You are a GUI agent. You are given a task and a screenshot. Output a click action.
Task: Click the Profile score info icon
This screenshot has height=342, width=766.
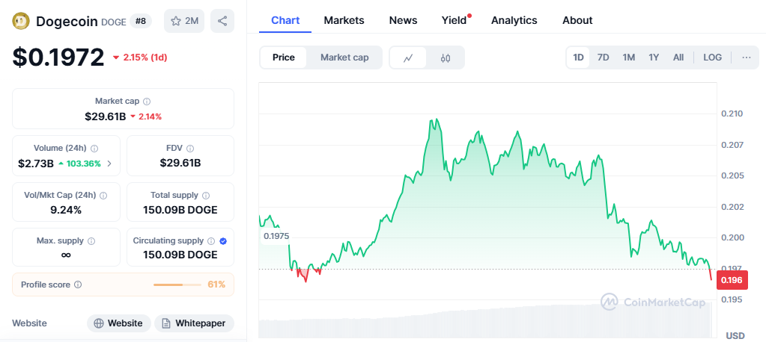[78, 285]
